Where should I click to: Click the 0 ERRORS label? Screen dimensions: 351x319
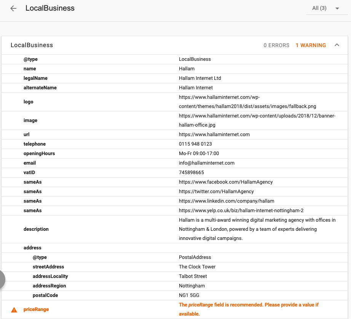[x=276, y=45]
